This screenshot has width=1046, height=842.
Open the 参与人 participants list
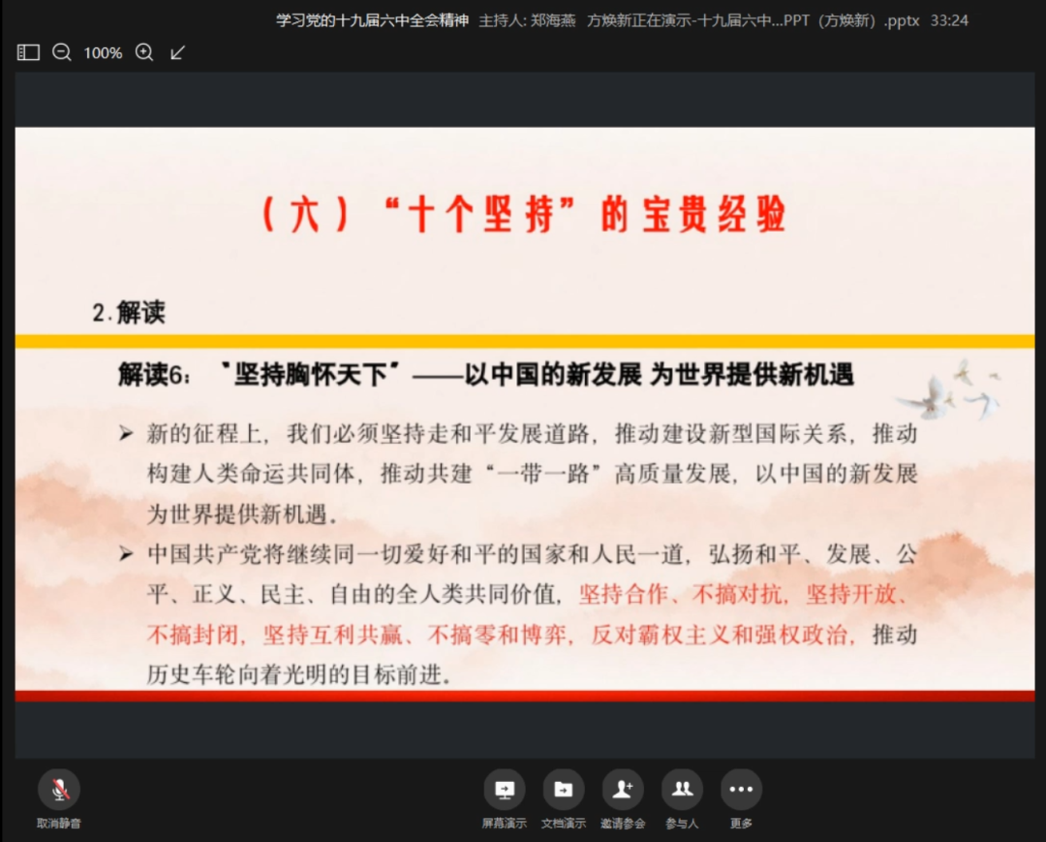pyautogui.click(x=682, y=790)
